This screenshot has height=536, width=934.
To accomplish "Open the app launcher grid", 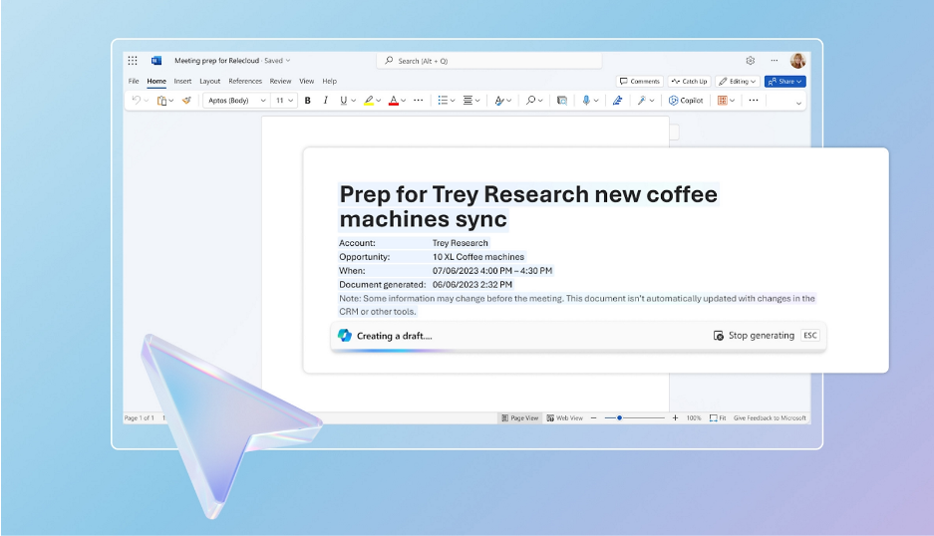I will pyautogui.click(x=133, y=60).
